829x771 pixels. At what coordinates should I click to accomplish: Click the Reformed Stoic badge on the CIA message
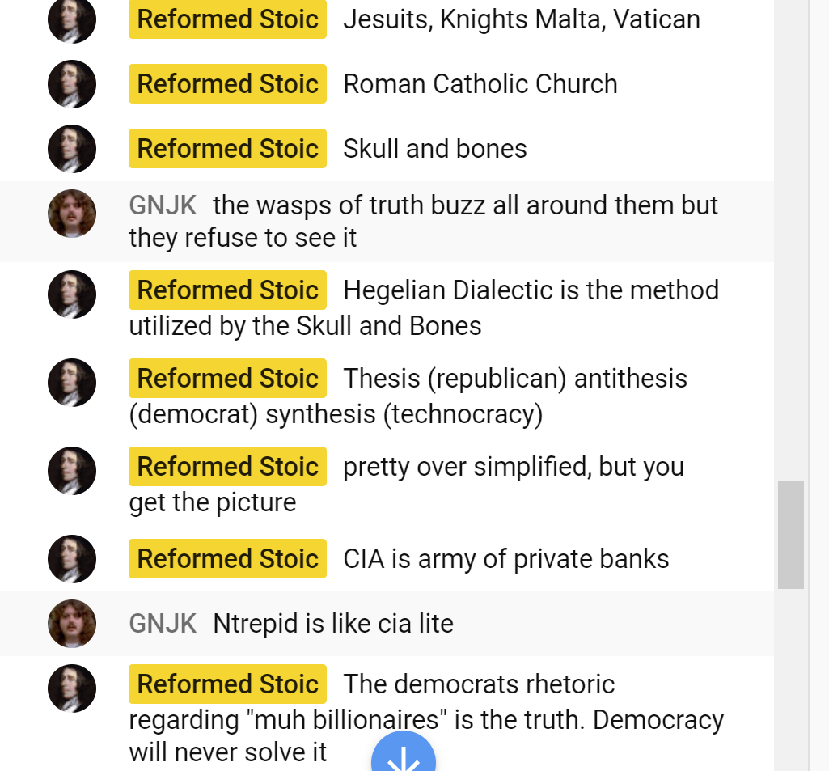point(227,559)
